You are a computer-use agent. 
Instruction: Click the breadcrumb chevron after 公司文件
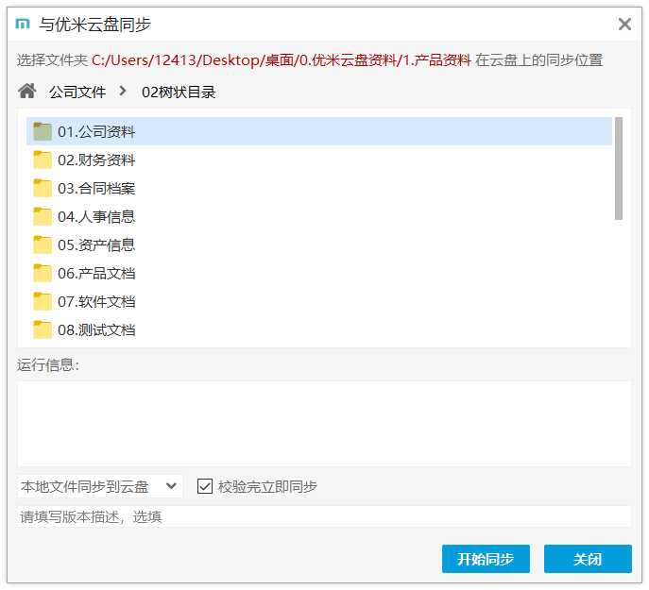123,92
